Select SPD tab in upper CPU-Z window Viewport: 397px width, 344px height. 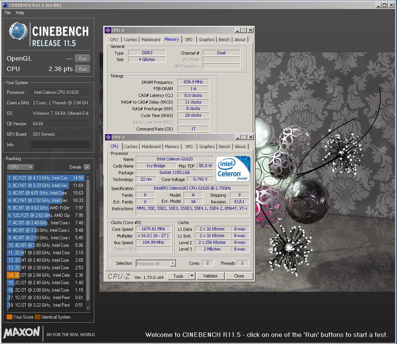(x=189, y=40)
